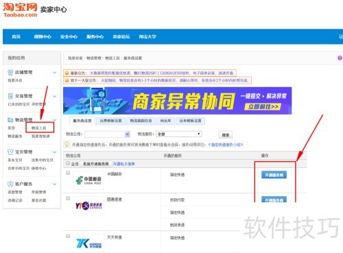
Task: Click the 批量开通服务商 button
Action: [x=96, y=164]
